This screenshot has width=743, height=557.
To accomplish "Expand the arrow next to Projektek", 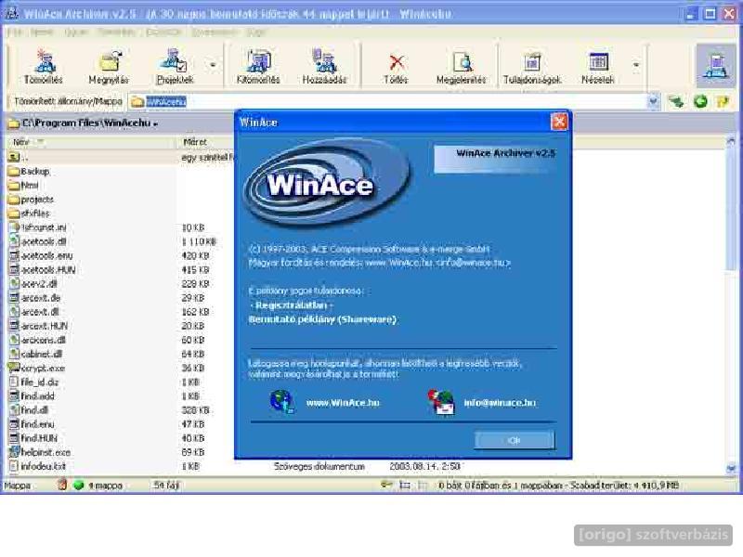I will (213, 65).
